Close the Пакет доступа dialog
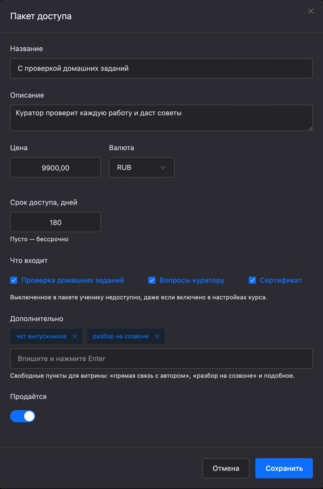 [311, 11]
